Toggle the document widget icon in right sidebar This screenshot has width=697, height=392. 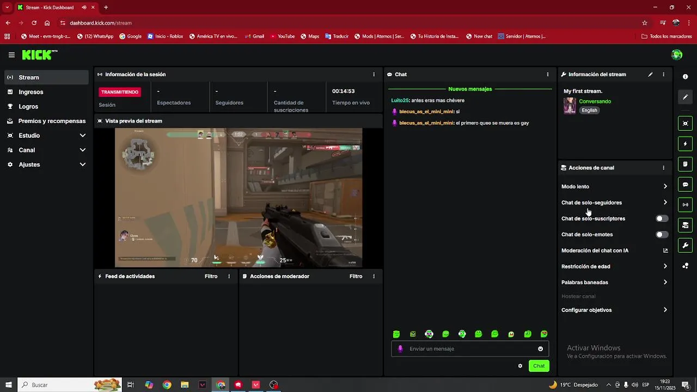685,164
